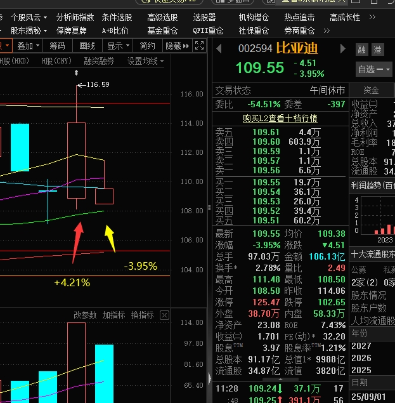Click the 筹码 chip distribution button
The width and height of the screenshot is (395, 403).
[x=57, y=46]
